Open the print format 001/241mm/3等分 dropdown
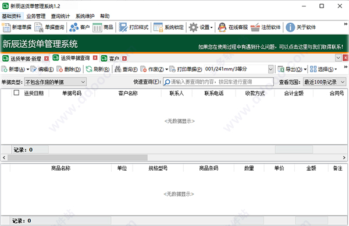This screenshot has width=349, height=226. [x=270, y=69]
